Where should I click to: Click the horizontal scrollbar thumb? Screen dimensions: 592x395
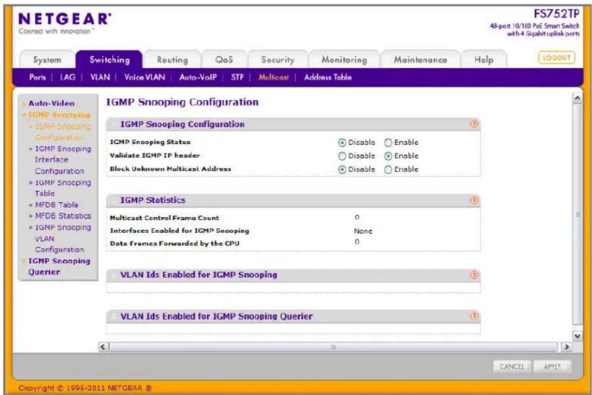pyautogui.click(x=333, y=347)
